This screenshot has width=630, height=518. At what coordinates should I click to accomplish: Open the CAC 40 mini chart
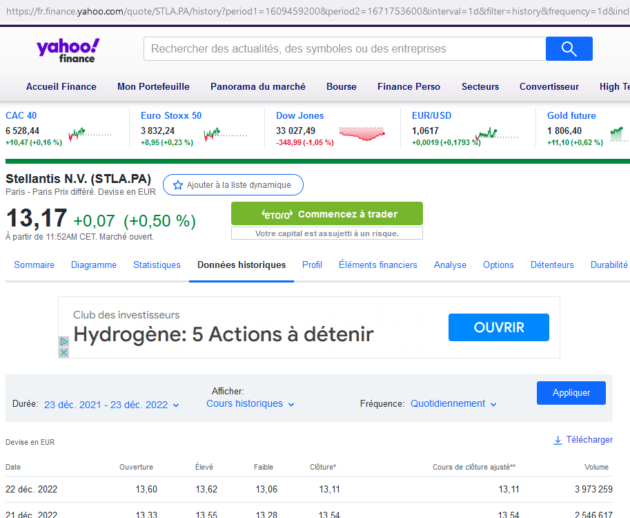(90, 134)
